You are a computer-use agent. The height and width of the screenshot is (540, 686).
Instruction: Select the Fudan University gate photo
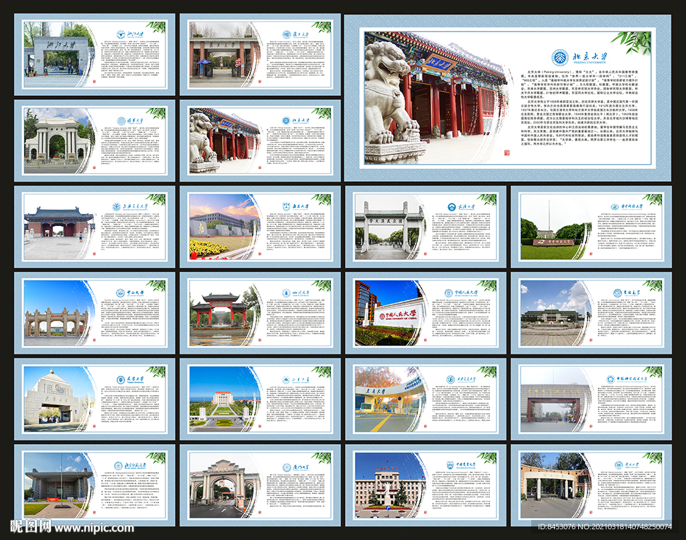tap(225, 54)
